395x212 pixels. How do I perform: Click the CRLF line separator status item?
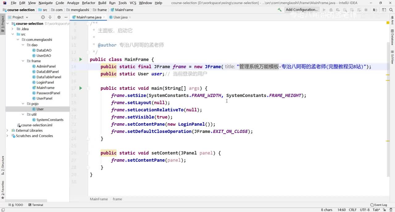pyautogui.click(x=352, y=210)
